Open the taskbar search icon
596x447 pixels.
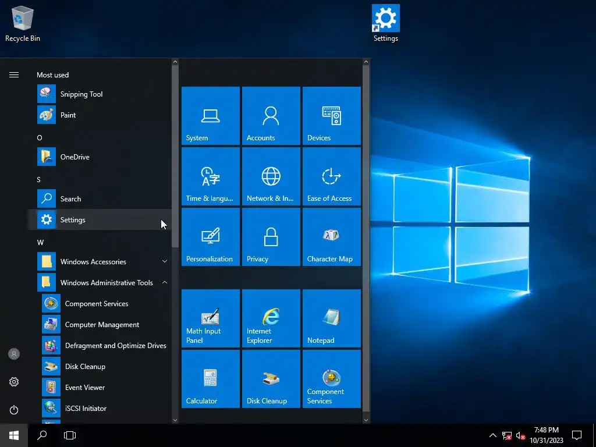coord(42,435)
